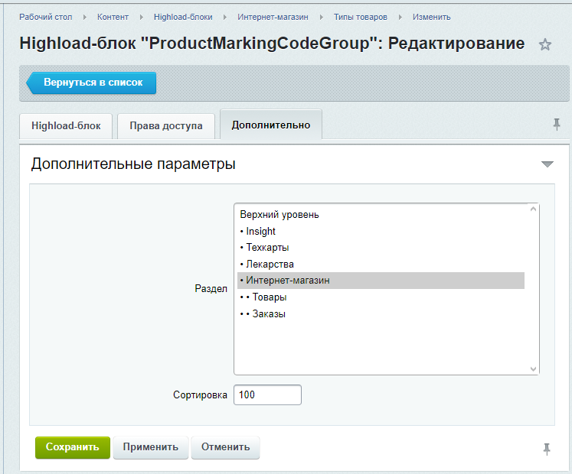Image resolution: width=572 pixels, height=474 pixels.
Task: Select the Дополнительно tab
Action: 271,125
